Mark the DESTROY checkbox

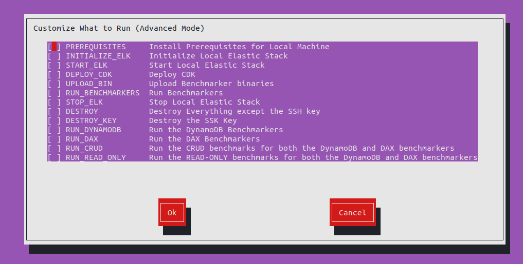tap(54, 111)
